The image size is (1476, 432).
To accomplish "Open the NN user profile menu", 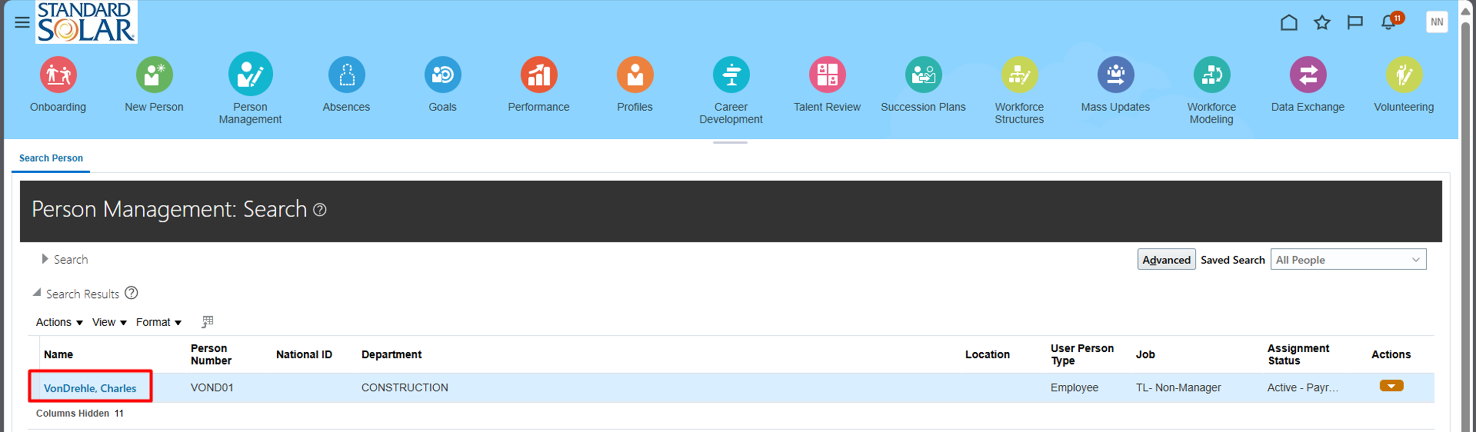I will click(1437, 22).
